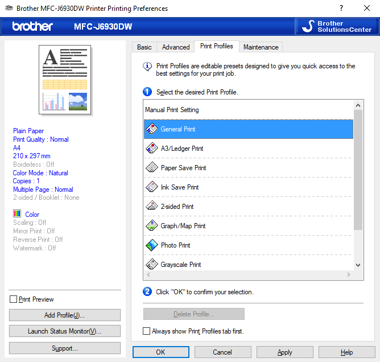Click the profile list scroll up arrow
Viewport: 380px width, 362px height.
358,105
